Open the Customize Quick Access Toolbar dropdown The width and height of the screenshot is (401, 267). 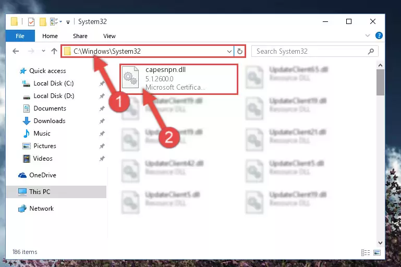[68, 22]
